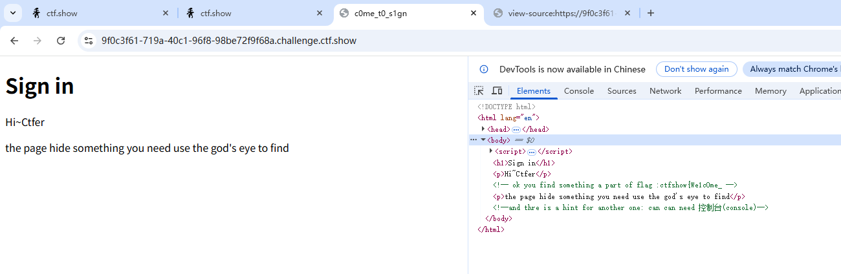Close the first ctf.show tab
This screenshot has width=841, height=274.
(166, 13)
